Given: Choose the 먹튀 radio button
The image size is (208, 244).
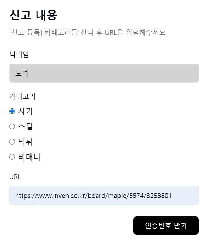Looking at the screenshot, I should coord(12,142).
